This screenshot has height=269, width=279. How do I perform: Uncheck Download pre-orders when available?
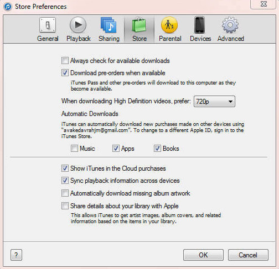pos(65,72)
